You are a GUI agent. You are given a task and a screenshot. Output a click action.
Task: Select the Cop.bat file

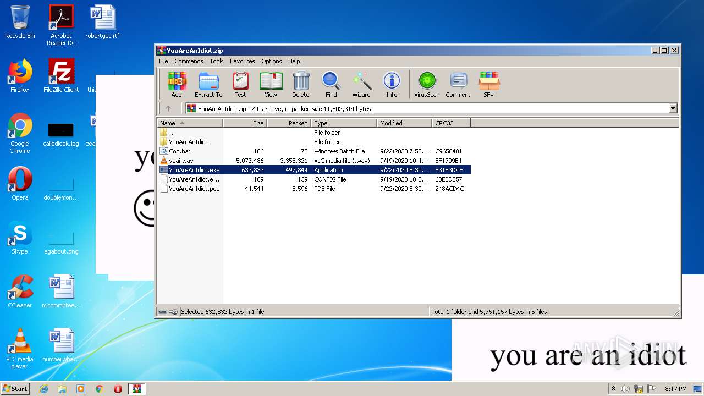click(x=314, y=151)
